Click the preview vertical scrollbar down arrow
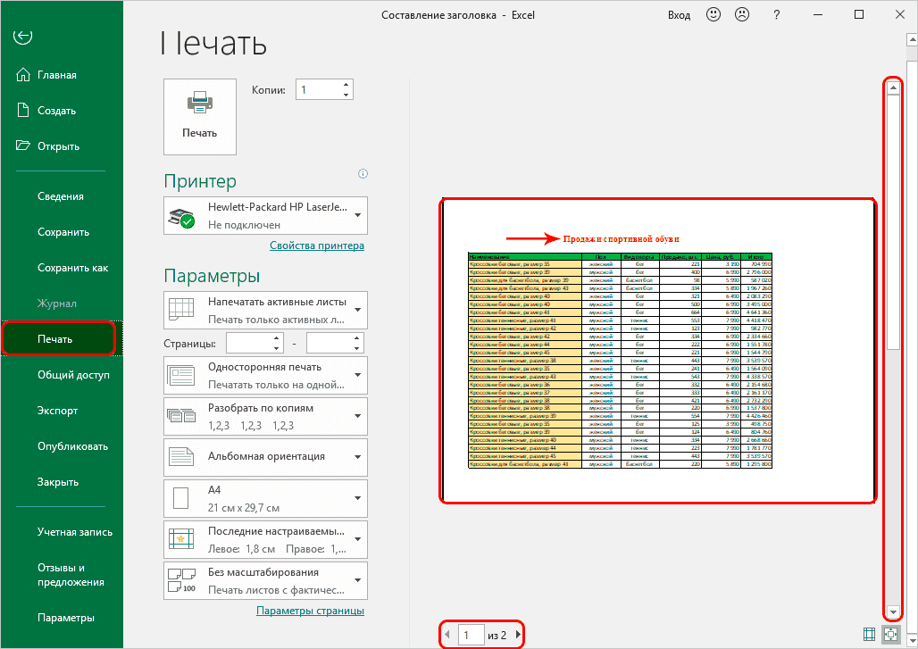This screenshot has width=918, height=649. coord(892,613)
